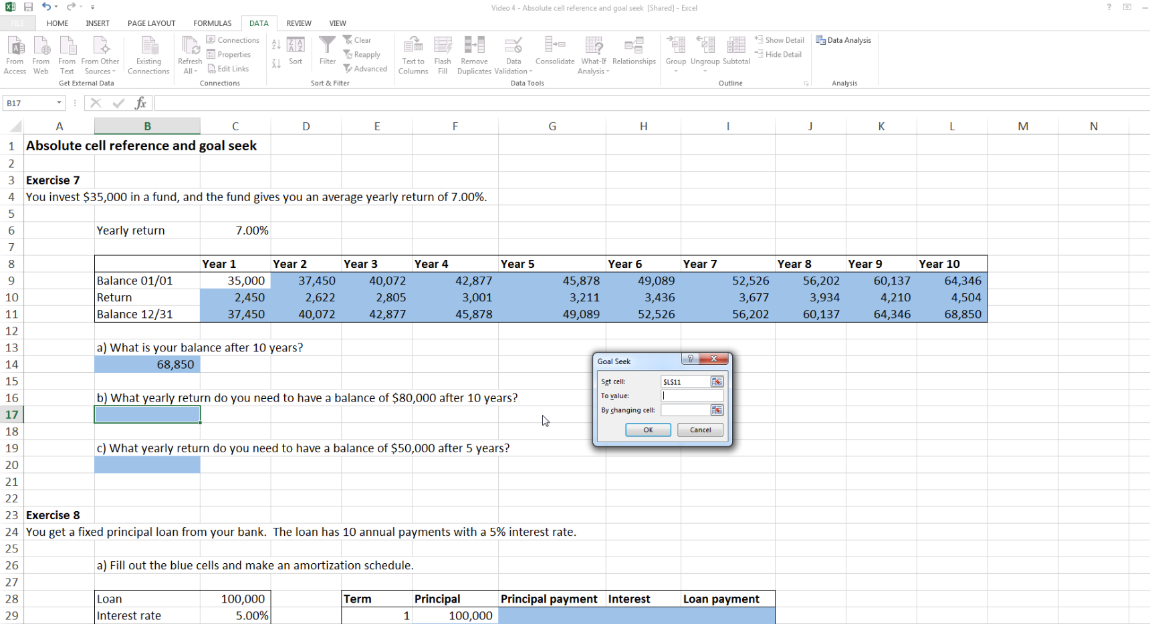Viewport: 1150px width, 624px height.
Task: Click the Redo arrow
Action: click(x=70, y=7)
